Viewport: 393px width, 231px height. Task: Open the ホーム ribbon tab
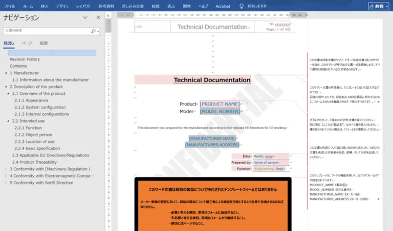tap(28, 6)
